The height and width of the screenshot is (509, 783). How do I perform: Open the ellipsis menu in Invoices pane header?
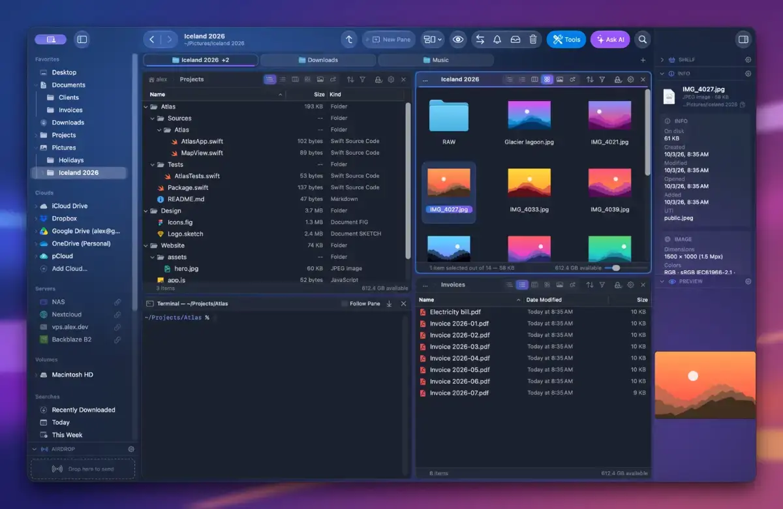[x=425, y=285]
